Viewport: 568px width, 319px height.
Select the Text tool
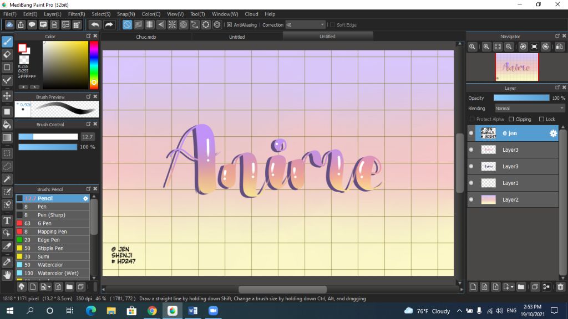pyautogui.click(x=7, y=220)
